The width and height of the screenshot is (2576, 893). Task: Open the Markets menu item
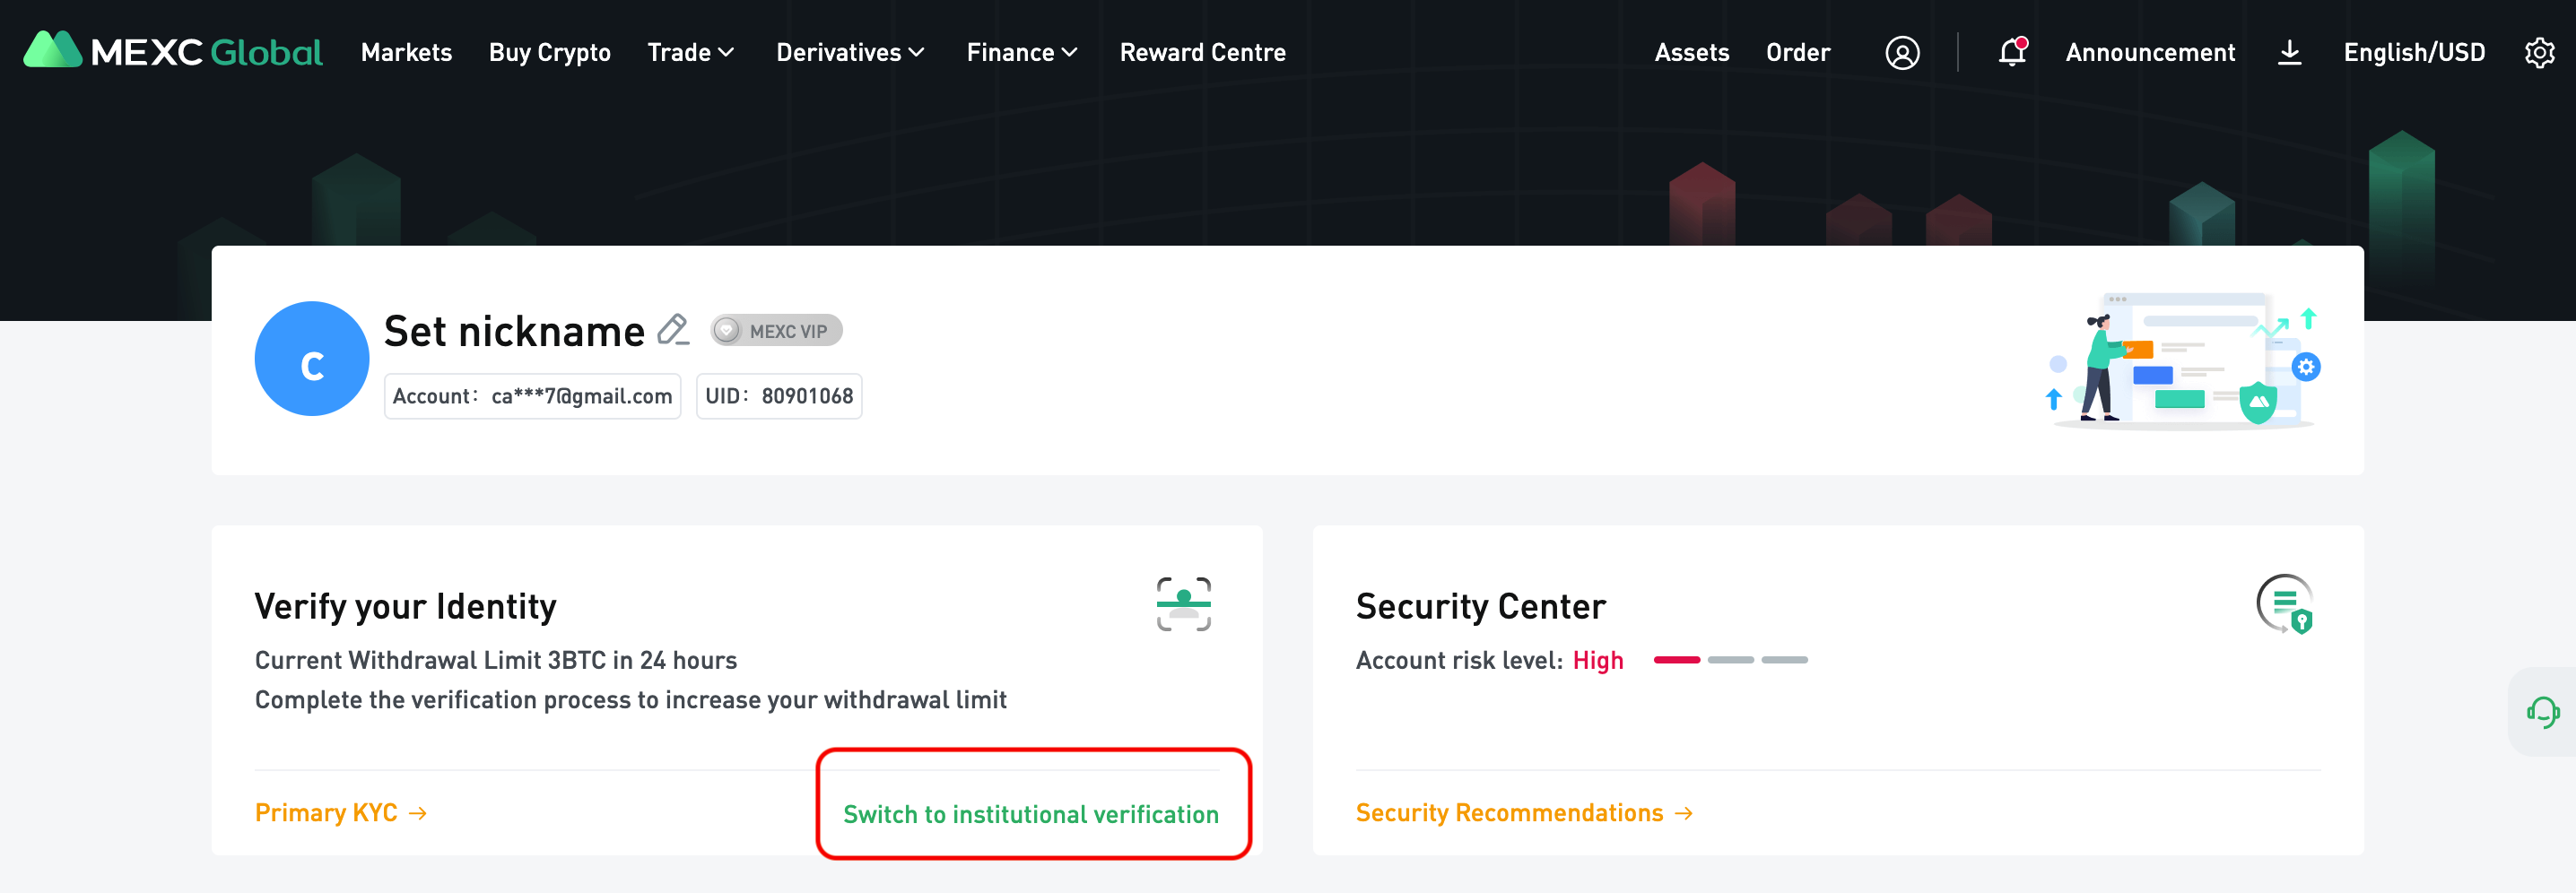click(x=406, y=52)
